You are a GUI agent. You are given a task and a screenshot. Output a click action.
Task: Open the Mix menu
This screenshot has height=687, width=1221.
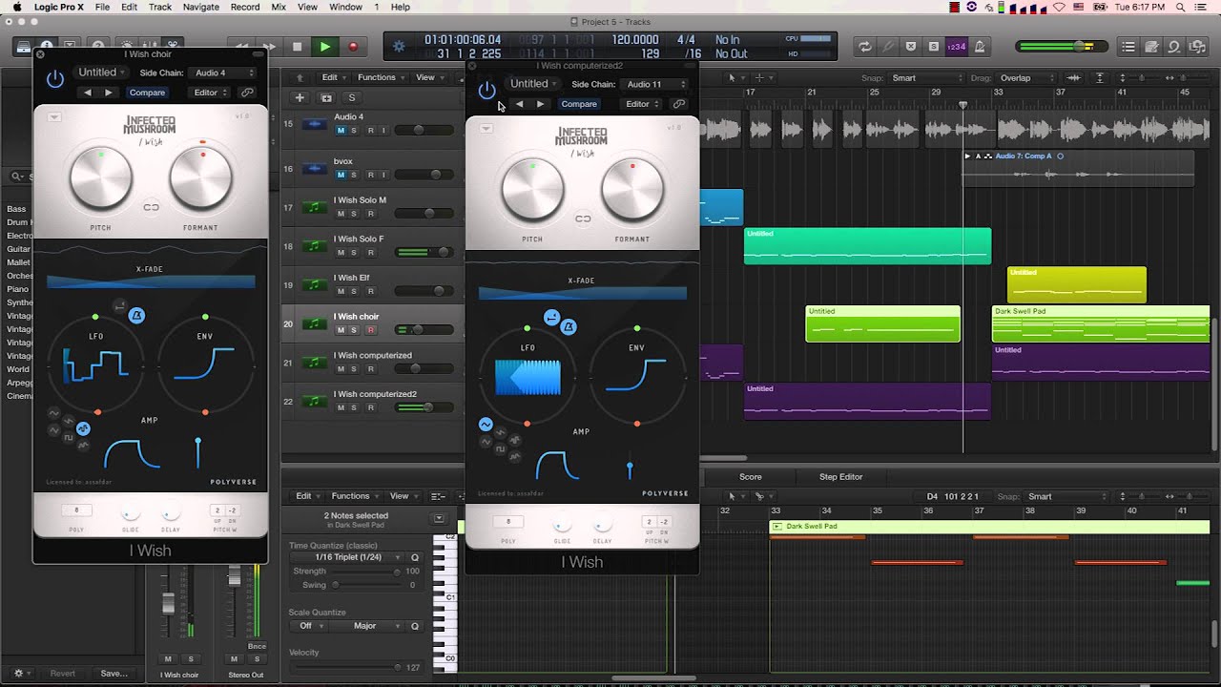tap(279, 7)
